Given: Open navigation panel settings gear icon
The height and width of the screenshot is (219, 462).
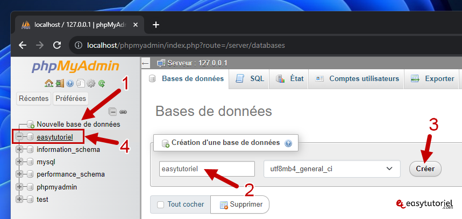Looking at the screenshot, I should tap(91, 84).
